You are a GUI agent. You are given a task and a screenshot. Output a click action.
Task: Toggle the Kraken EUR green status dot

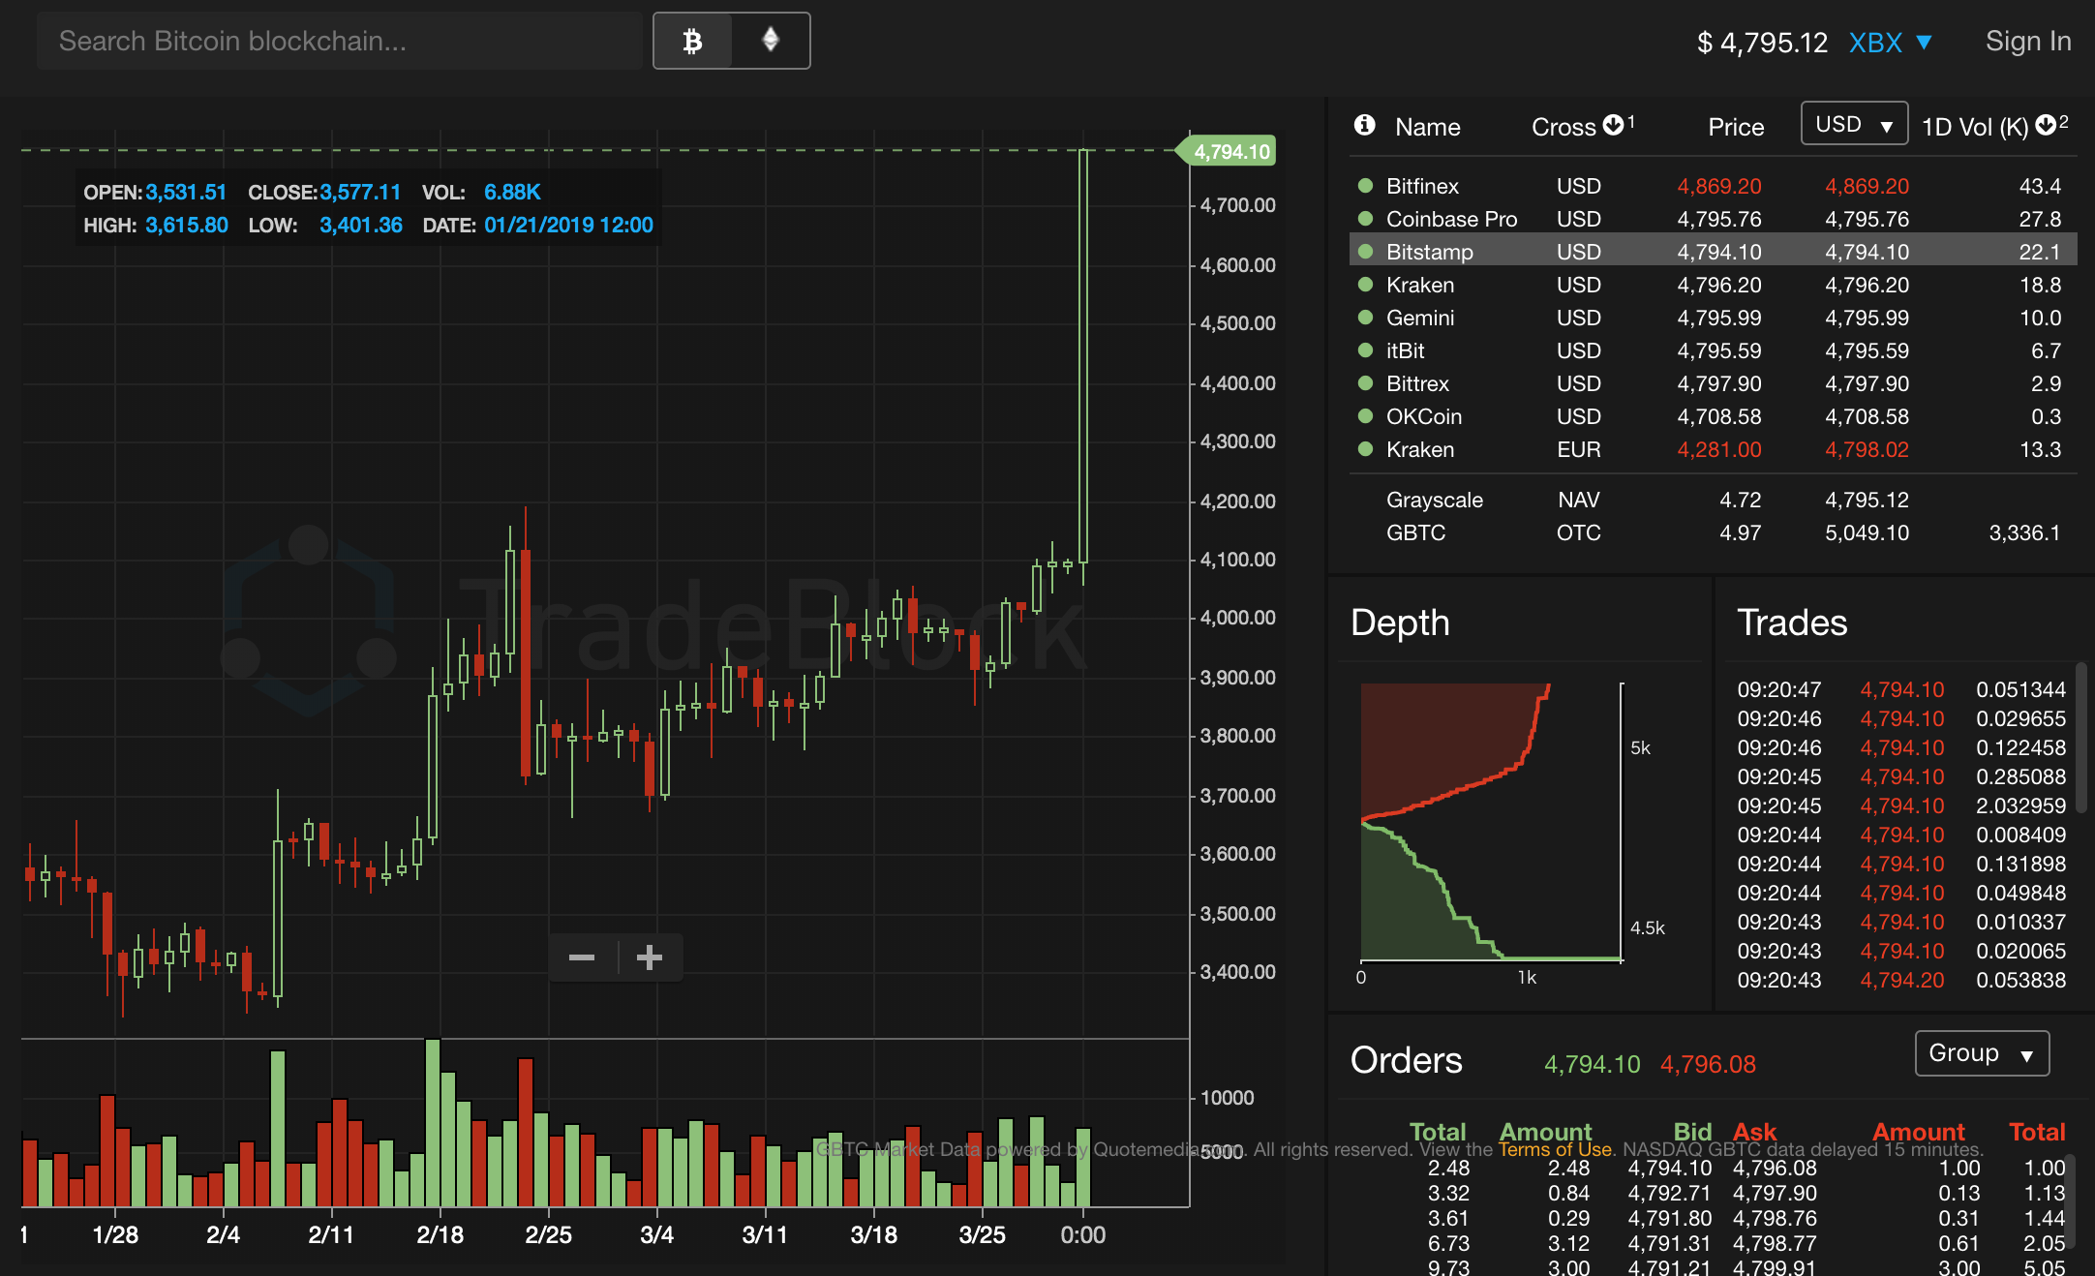click(x=1366, y=448)
